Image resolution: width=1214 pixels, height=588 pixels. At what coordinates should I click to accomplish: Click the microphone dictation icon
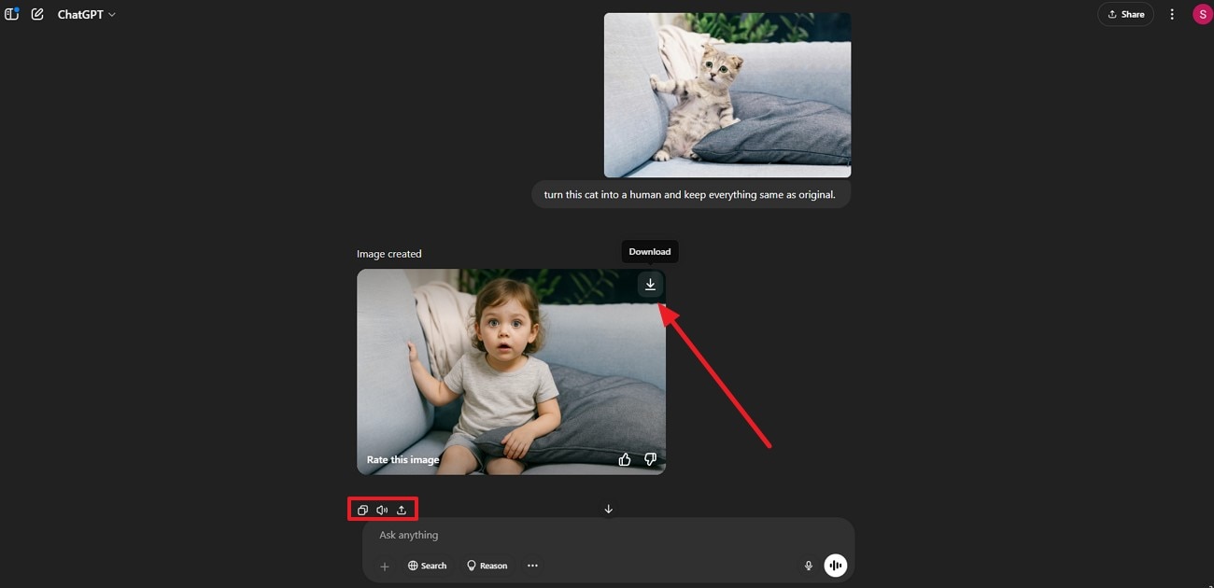(x=809, y=566)
